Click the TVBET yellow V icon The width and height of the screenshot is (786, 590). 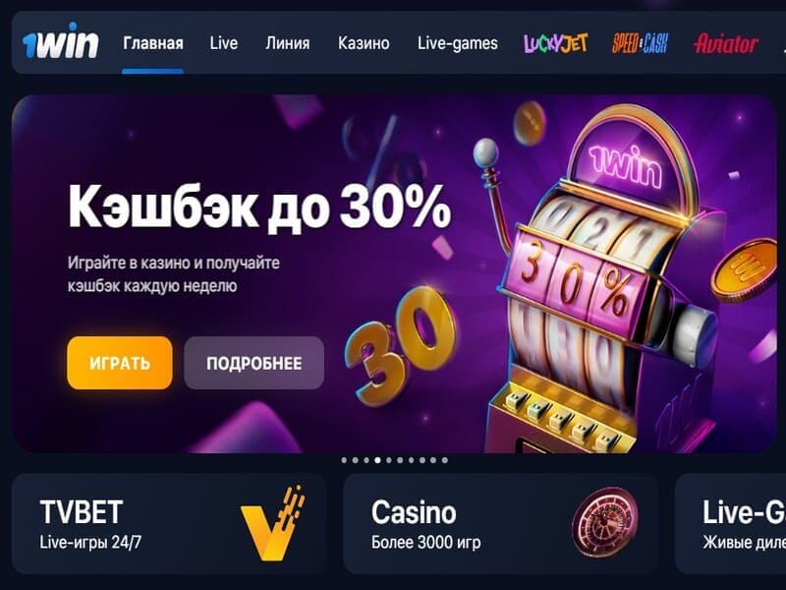coord(273,522)
